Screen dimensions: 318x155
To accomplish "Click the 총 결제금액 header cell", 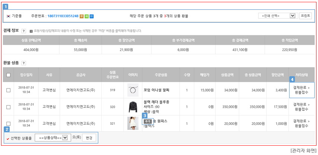I will [240, 40].
